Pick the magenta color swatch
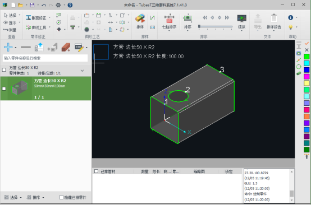The height and width of the screenshot is (205, 311). coord(307,76)
